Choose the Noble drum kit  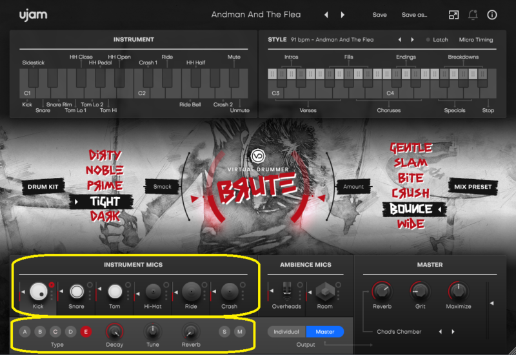[x=104, y=170]
